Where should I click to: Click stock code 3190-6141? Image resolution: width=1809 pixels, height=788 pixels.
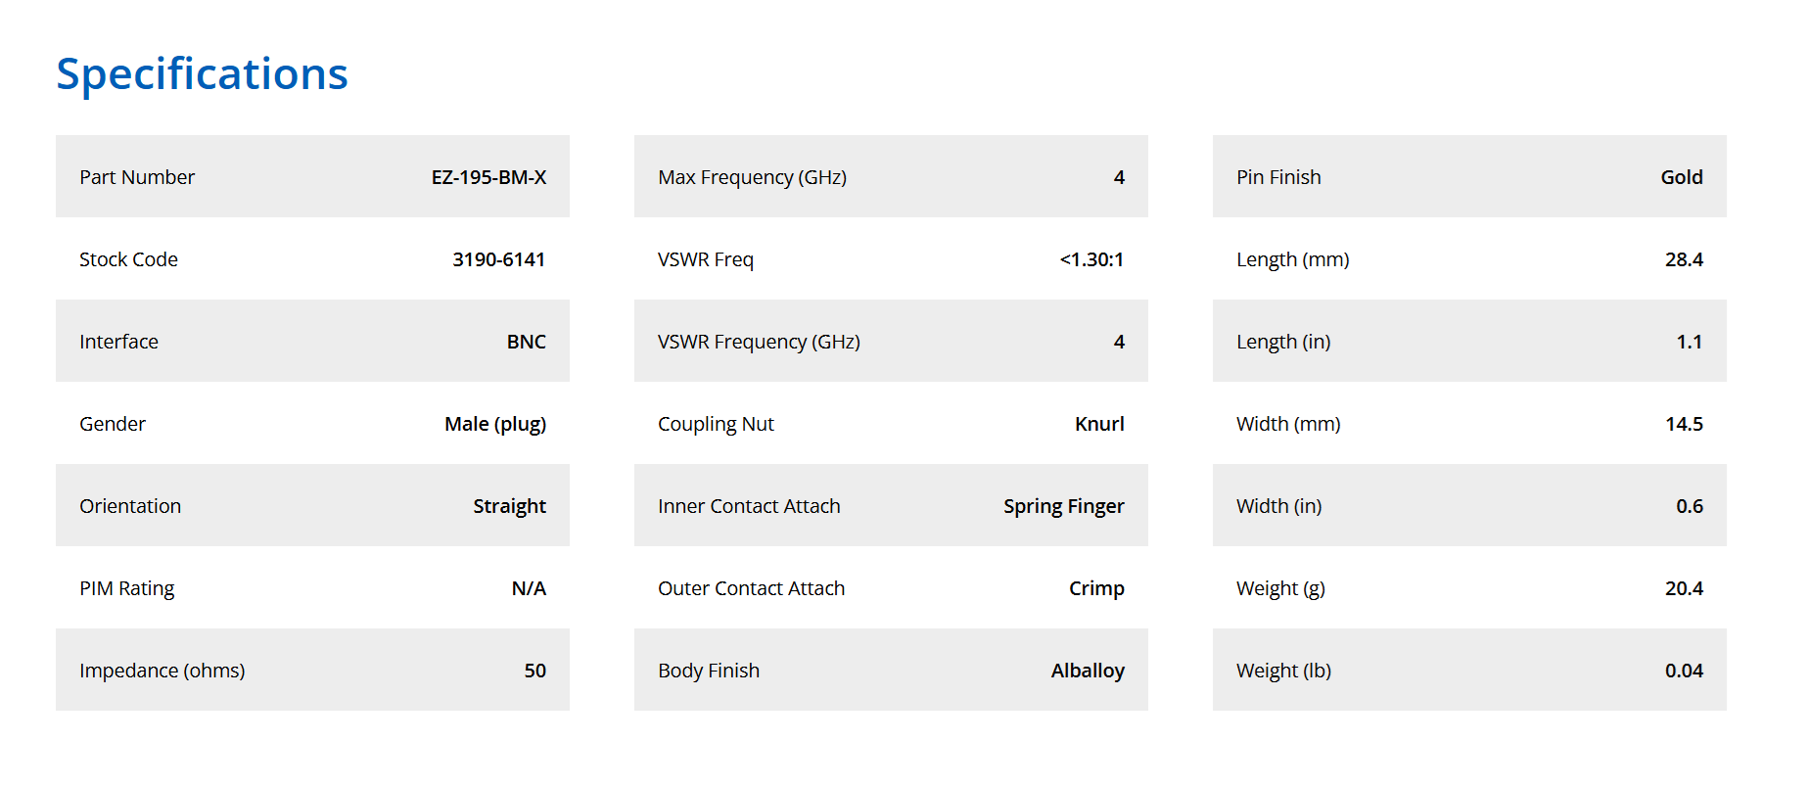(498, 259)
